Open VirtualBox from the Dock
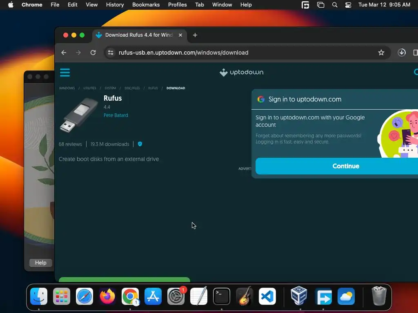 click(x=299, y=295)
